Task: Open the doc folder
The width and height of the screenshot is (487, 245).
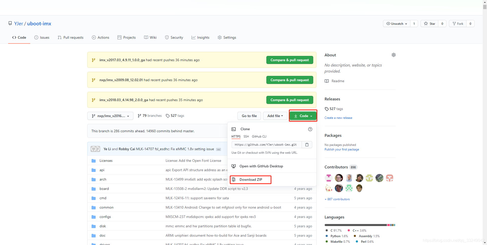Action: pyautogui.click(x=102, y=235)
